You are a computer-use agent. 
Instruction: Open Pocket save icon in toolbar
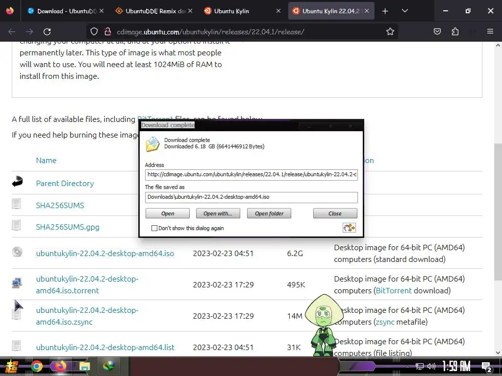point(437,31)
